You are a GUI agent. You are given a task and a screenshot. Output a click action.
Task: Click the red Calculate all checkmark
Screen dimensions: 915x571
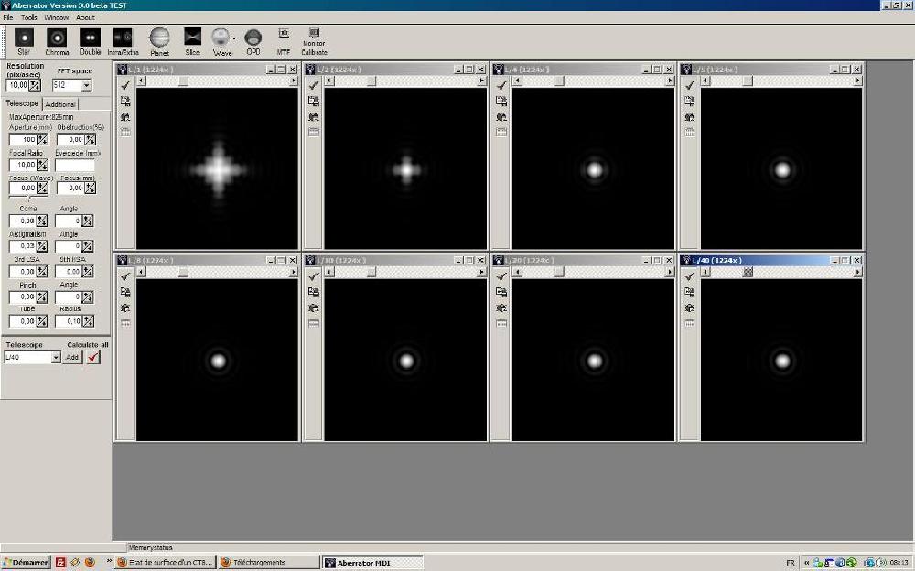tap(93, 357)
